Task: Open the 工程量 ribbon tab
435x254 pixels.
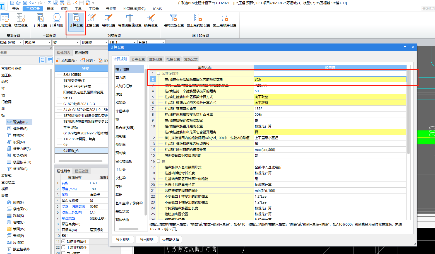Action: 94,9
